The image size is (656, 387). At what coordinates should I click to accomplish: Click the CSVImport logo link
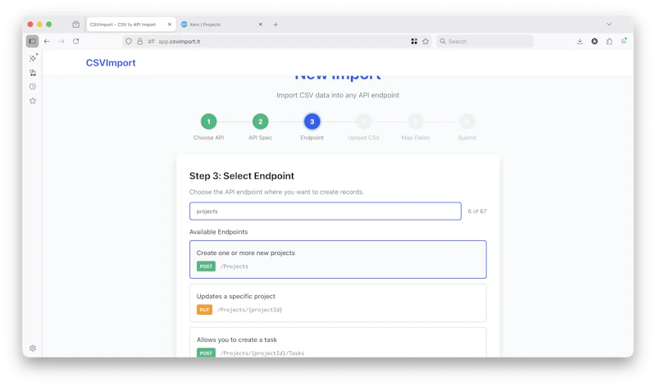111,63
